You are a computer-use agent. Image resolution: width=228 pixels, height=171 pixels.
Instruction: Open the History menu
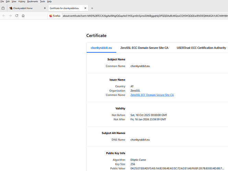pos(22,2)
